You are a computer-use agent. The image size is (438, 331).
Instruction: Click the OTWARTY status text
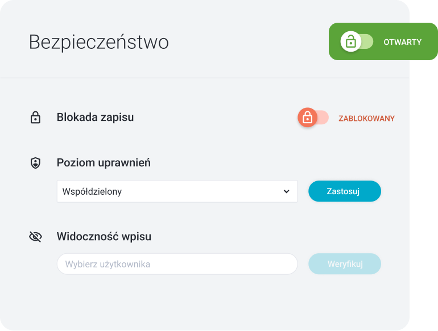coord(402,42)
